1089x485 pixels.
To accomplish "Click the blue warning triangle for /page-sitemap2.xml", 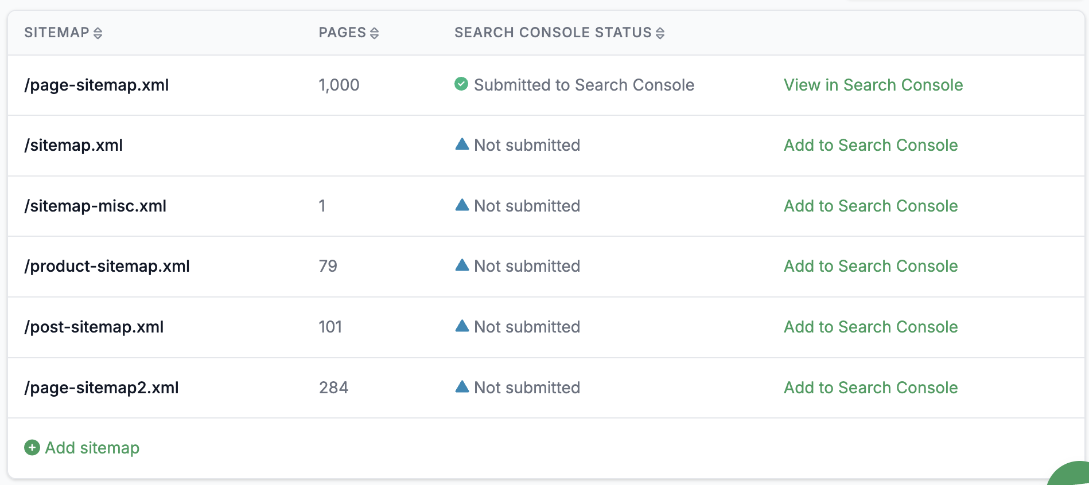I will (462, 386).
